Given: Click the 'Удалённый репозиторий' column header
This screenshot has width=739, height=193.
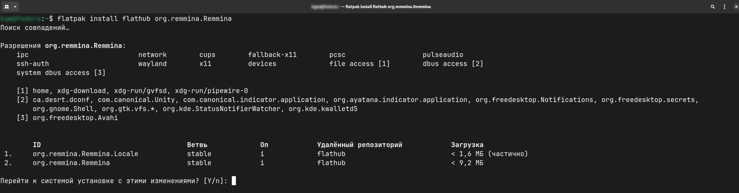Looking at the screenshot, I should click(359, 145).
